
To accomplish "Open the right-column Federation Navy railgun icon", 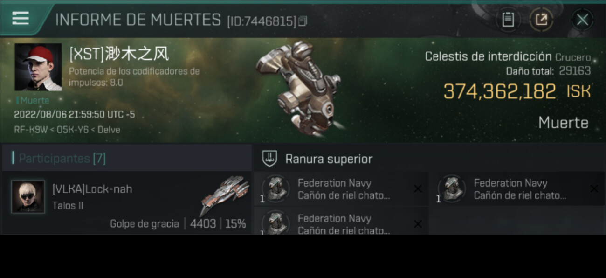I will [x=452, y=189].
